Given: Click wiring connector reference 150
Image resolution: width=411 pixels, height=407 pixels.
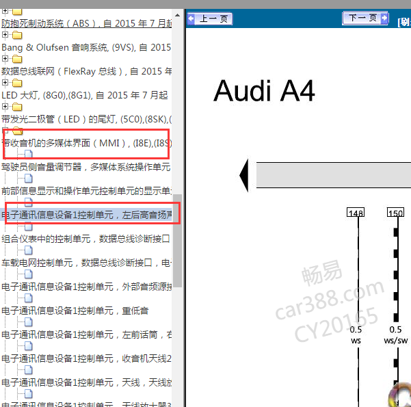Looking at the screenshot, I should coord(395,213).
